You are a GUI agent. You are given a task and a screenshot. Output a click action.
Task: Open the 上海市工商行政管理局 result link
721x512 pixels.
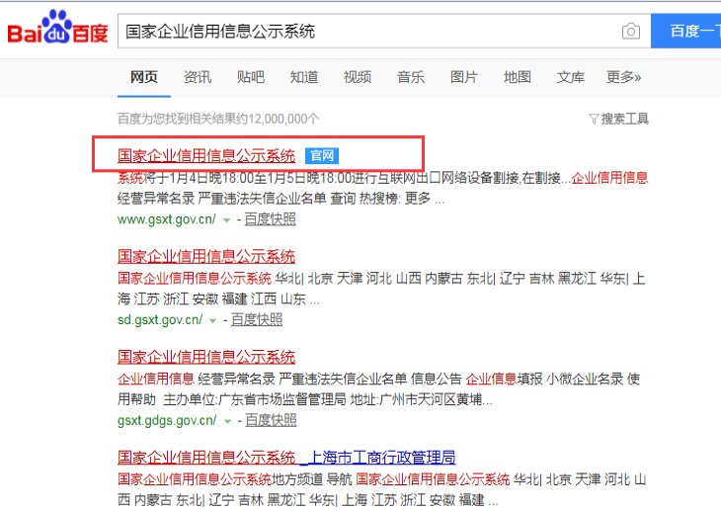coord(382,458)
